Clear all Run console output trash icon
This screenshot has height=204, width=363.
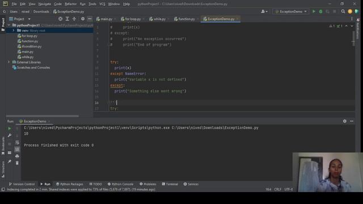click(17, 163)
